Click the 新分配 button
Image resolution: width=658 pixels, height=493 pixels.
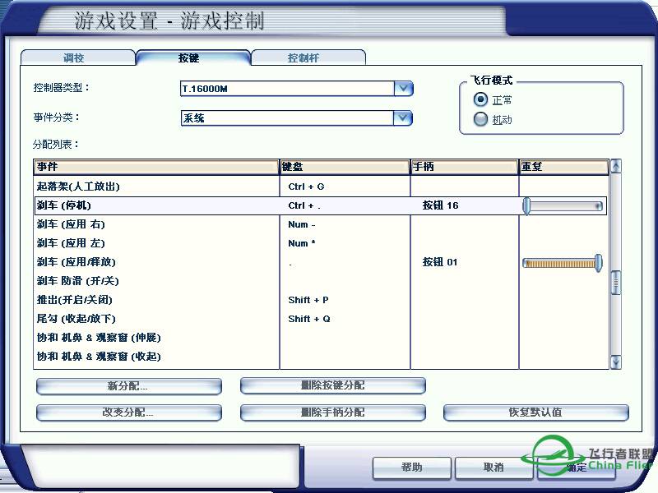[x=128, y=385]
